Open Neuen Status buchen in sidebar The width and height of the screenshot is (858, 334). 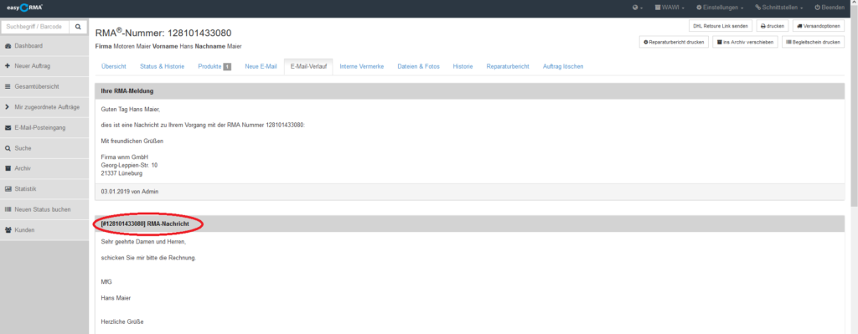(x=44, y=209)
